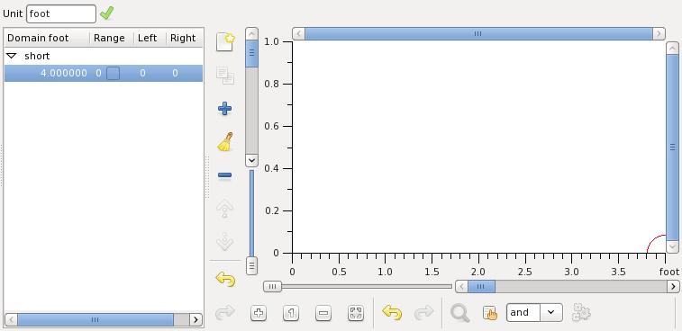This screenshot has height=331, width=682.
Task: Click the right arrow of the table's horizontal scrollbar
Action: coord(196,319)
